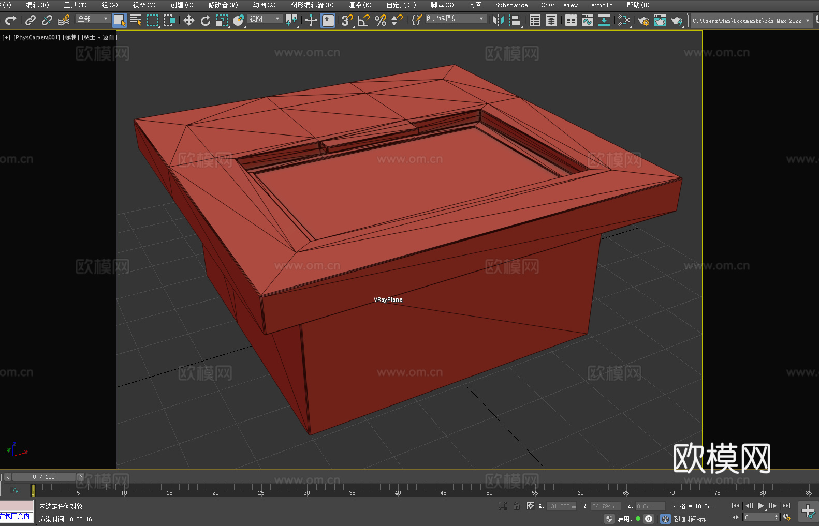Open 工具(T) menu
The width and height of the screenshot is (819, 526).
point(76,5)
